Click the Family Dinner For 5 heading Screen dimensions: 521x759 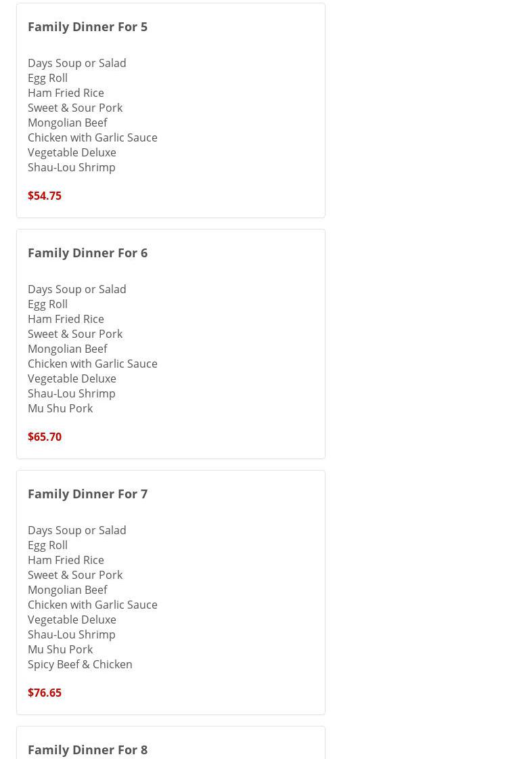[x=87, y=26]
